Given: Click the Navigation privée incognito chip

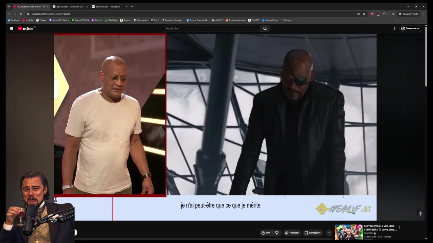Looking at the screenshot, I should 408,14.
